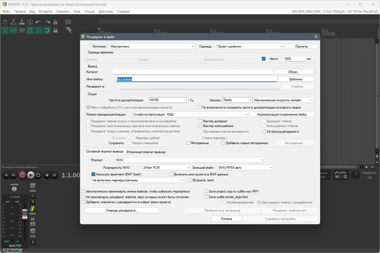The image size is (380, 253).
Task: Open Максимальная скорость офлайн dropdown
Action: [284, 100]
